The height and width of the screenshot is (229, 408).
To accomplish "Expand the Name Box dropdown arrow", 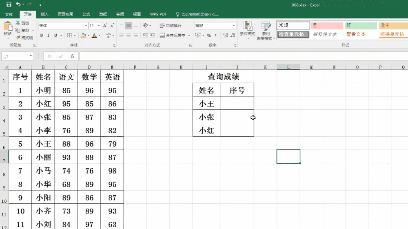I will coord(31,56).
